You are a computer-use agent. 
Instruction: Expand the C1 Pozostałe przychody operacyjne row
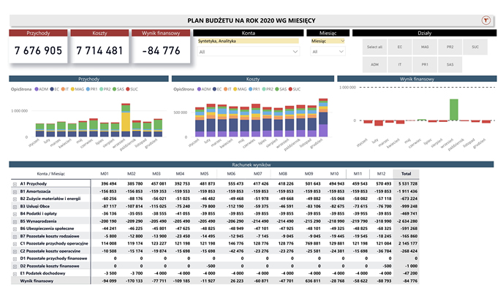[15, 242]
